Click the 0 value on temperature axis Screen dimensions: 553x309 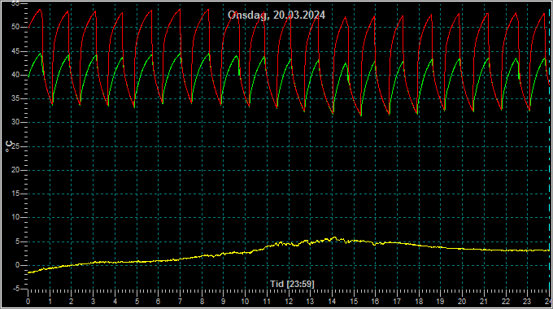(x=17, y=265)
